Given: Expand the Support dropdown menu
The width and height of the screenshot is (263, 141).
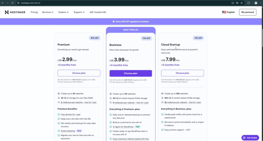Looking at the screenshot, I should (x=79, y=12).
